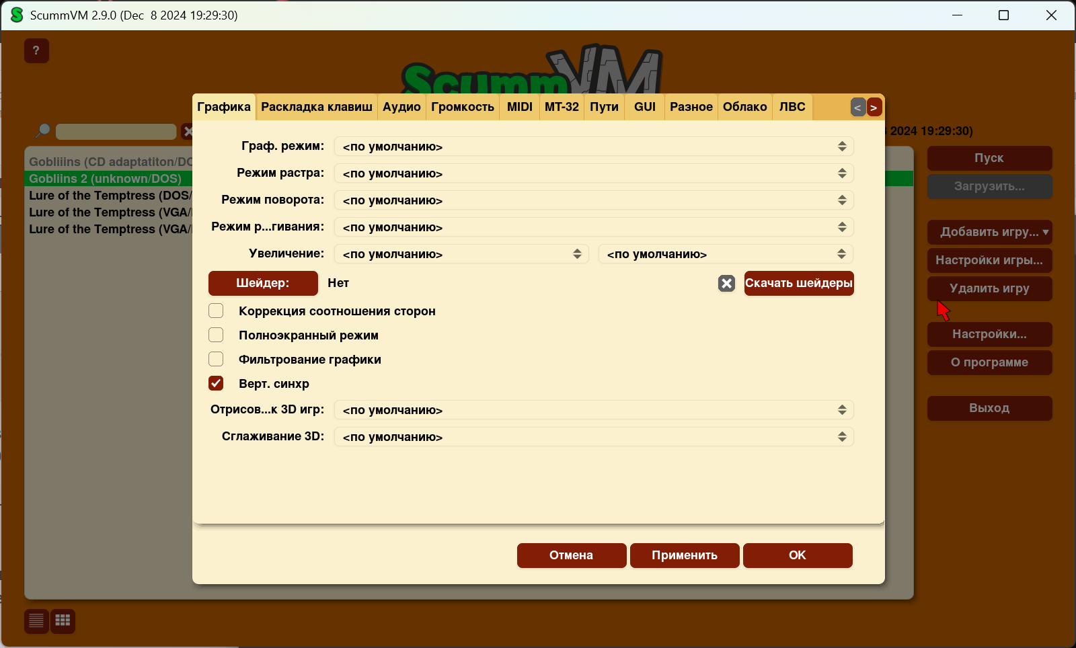Select the Графика tab
The height and width of the screenshot is (648, 1076).
point(224,107)
